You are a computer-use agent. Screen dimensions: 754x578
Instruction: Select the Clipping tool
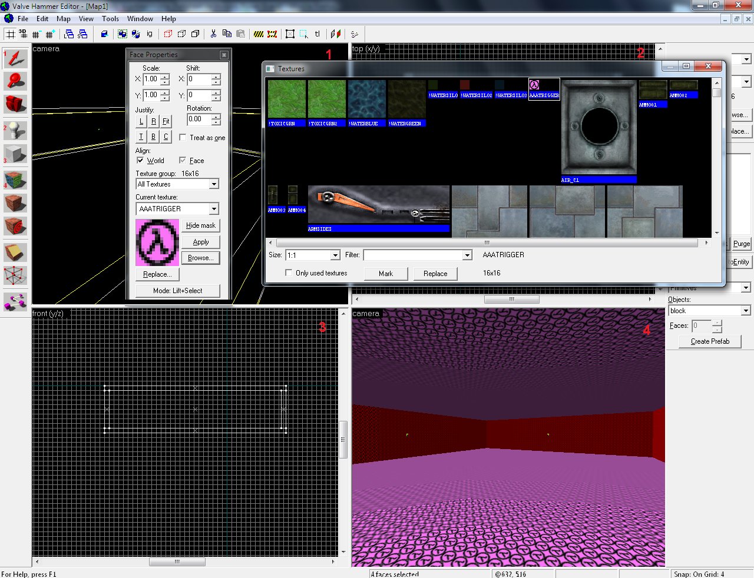[16, 252]
